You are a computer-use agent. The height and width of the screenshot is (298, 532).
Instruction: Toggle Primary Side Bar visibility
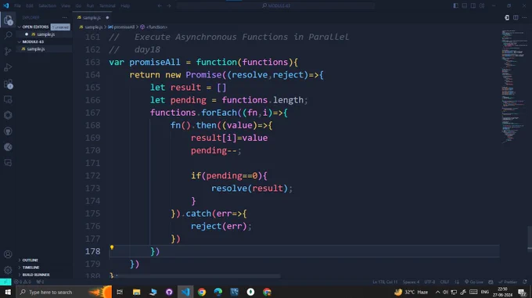455,5
